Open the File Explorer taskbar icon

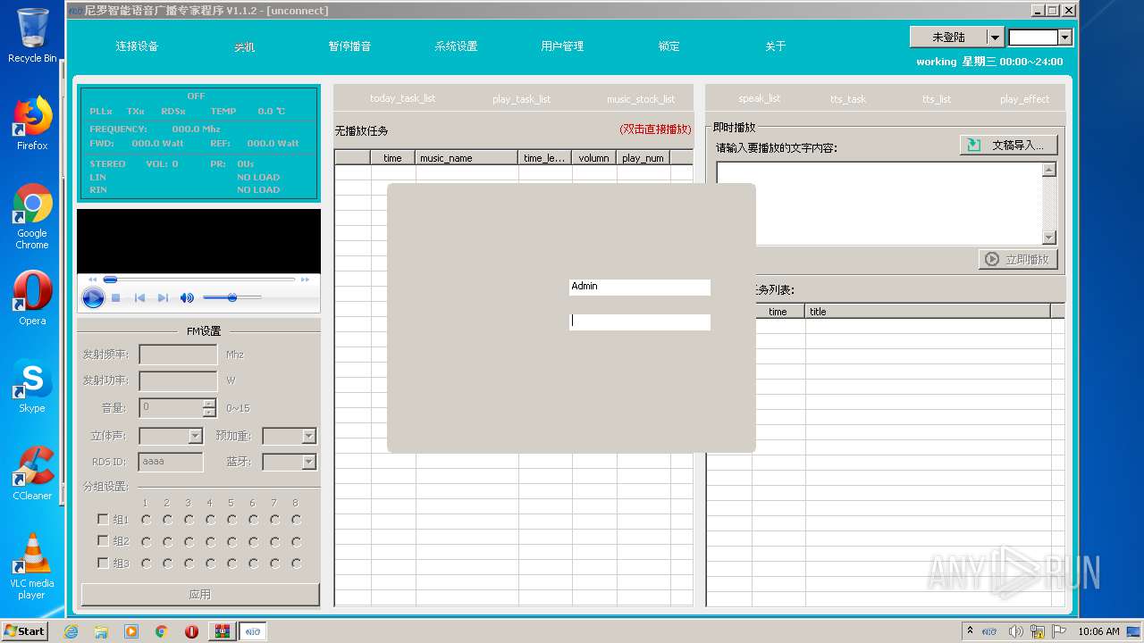(x=101, y=631)
